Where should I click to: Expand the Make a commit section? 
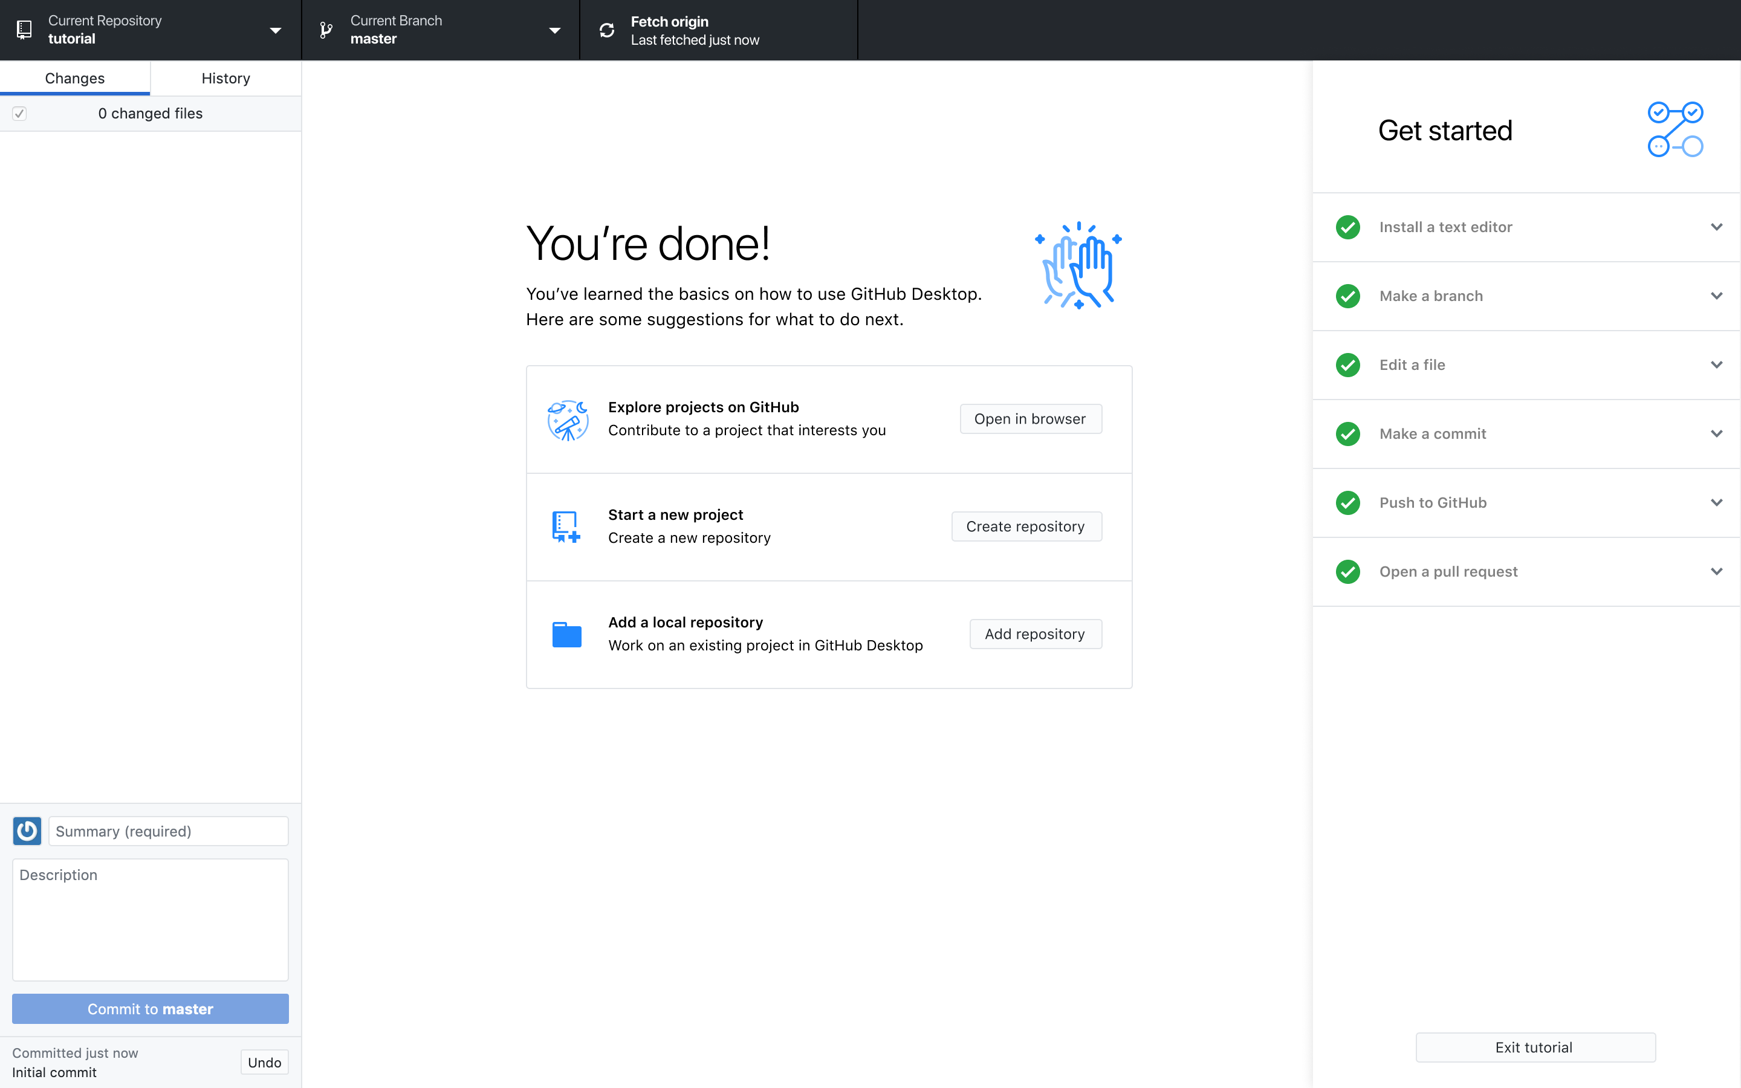pyautogui.click(x=1717, y=433)
